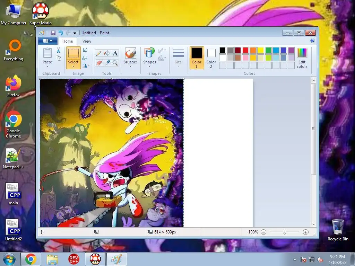
Task: Pick the yellow color swatch
Action: click(261, 50)
